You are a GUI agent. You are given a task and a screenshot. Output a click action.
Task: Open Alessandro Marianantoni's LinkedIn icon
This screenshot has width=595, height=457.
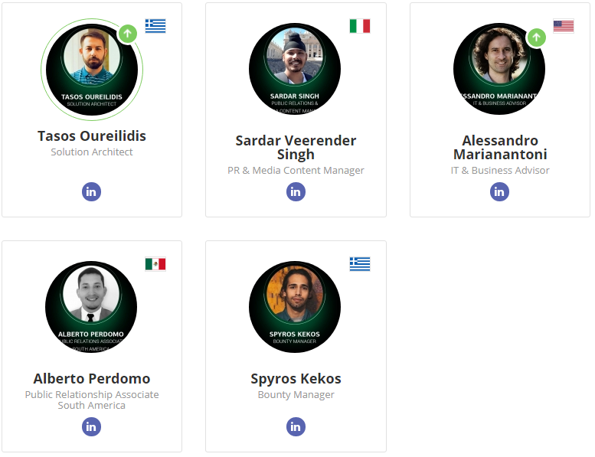tap(499, 192)
